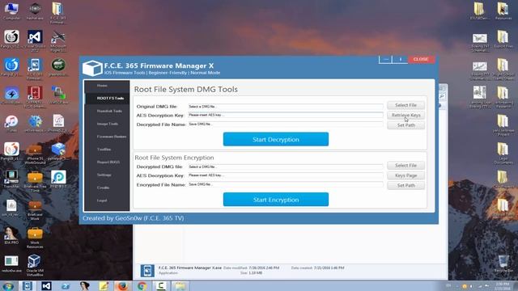Open Firefox from the taskbar
This screenshot has height=291, width=518.
122,285
